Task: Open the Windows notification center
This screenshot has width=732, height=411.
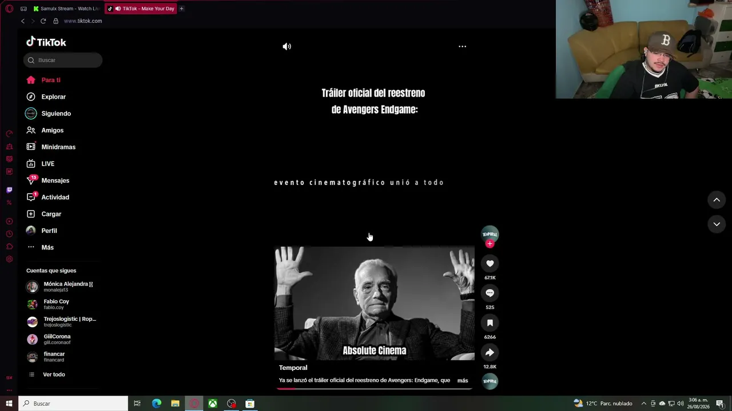Action: [720, 404]
